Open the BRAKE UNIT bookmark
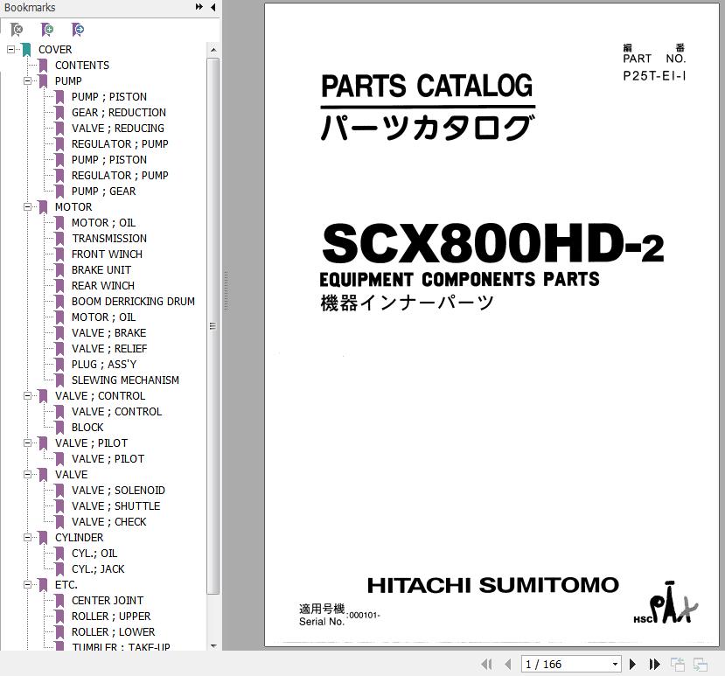Viewport: 725px width, 676px height. [x=101, y=269]
